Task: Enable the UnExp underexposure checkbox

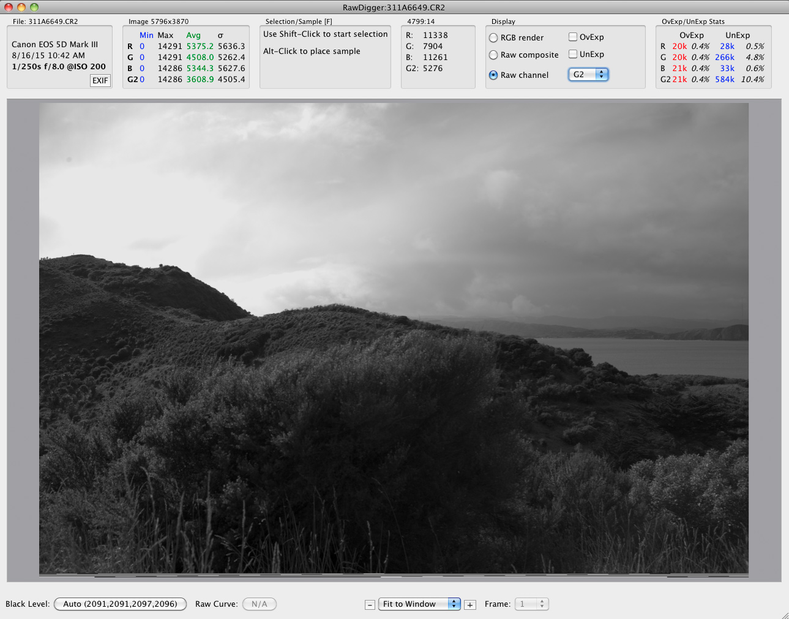Action: click(573, 54)
